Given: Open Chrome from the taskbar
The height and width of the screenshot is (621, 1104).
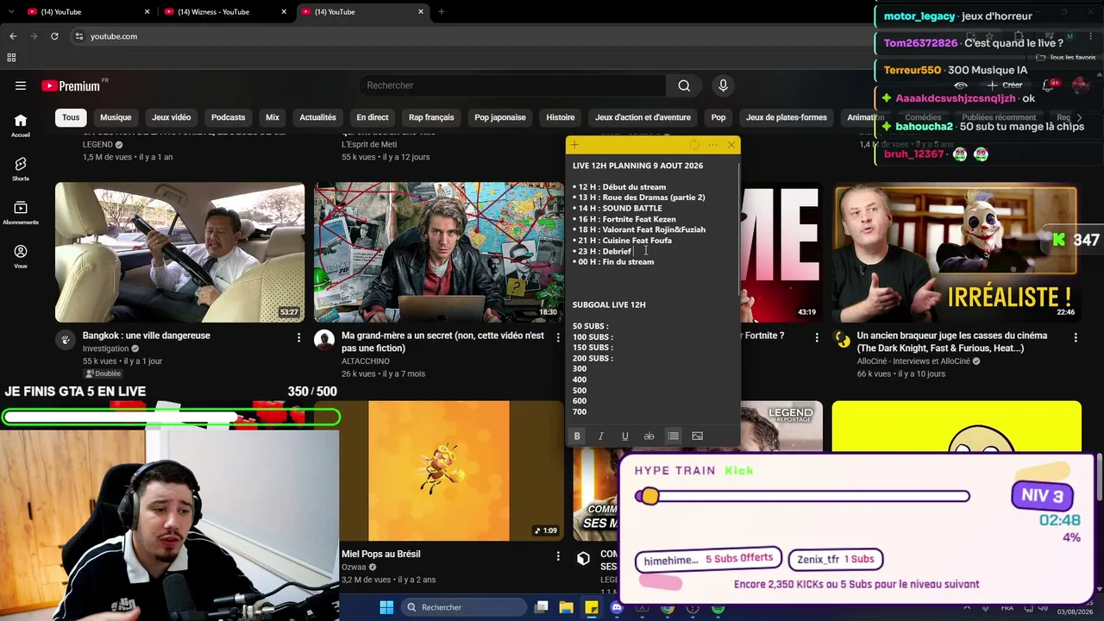Looking at the screenshot, I should click(x=667, y=607).
